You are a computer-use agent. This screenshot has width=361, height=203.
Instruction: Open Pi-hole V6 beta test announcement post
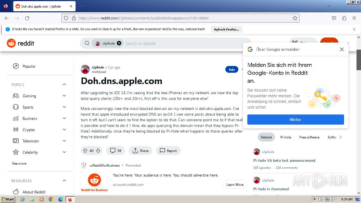[x=284, y=160]
